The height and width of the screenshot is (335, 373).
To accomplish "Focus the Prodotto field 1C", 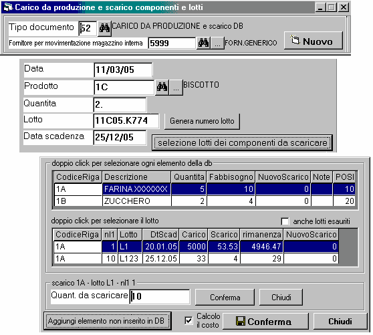I will (x=124, y=87).
